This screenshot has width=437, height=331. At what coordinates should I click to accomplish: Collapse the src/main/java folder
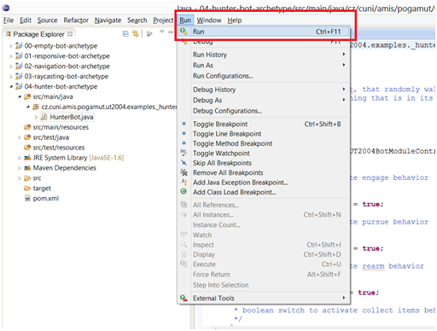click(x=20, y=96)
